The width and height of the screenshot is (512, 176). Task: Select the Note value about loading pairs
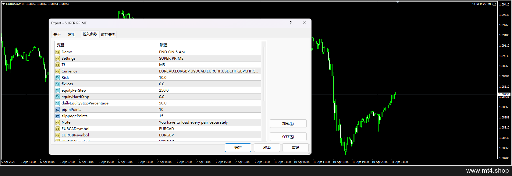point(210,122)
